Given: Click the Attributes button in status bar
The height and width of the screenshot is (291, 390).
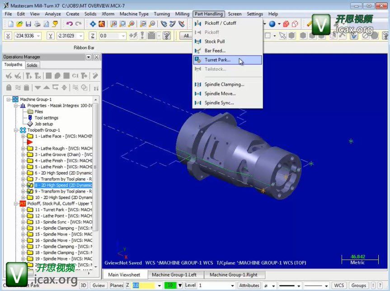Looking at the screenshot, I should 249,286.
